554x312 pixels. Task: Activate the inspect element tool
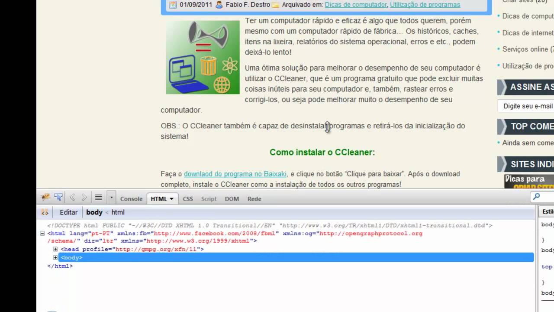(x=58, y=198)
